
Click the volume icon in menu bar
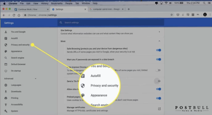pyautogui.click(x=171, y=3)
